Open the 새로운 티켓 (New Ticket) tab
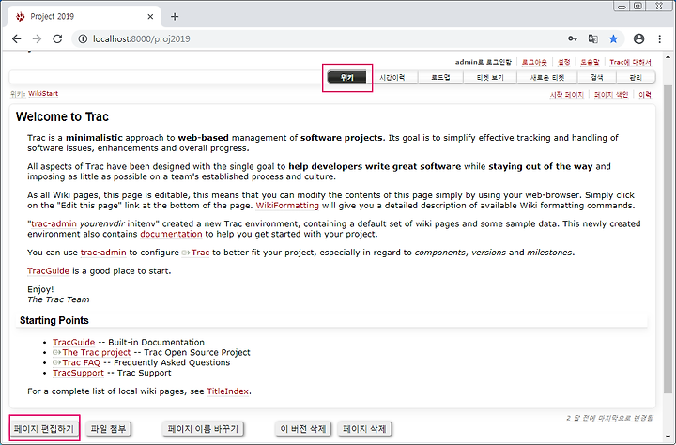Screen dimensions: 676x445 [547, 77]
